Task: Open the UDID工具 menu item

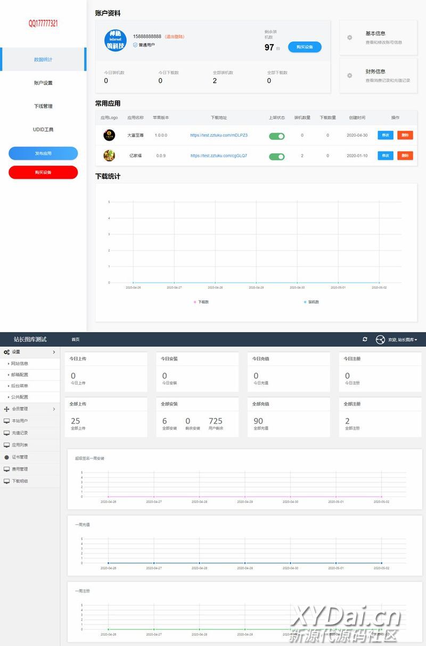Action: click(x=43, y=129)
